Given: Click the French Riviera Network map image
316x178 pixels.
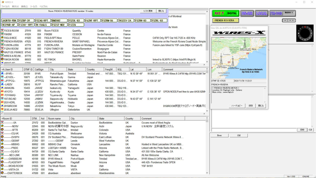Looking at the screenshot, I should pyautogui.click(x=239, y=58).
